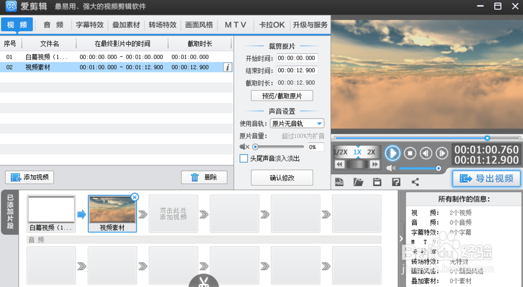Click the rewind jog arrow
Image resolution: width=523 pixels, height=287 pixels.
(339, 164)
